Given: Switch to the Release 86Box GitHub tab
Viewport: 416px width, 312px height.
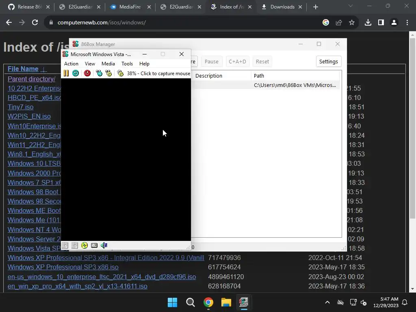Looking at the screenshot, I should coord(29,7).
